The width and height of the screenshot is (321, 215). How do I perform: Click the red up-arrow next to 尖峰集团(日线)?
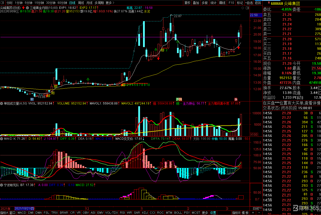[x=24, y=8]
